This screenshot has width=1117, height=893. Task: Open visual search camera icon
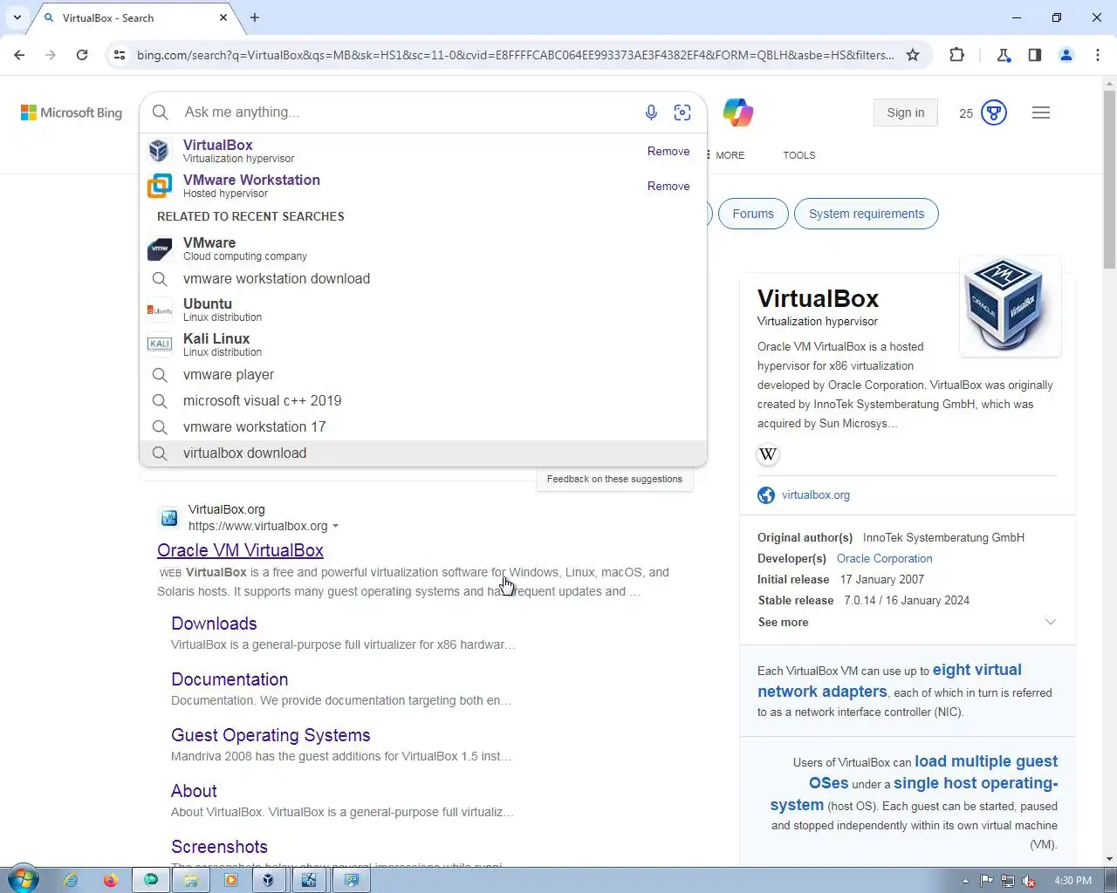[682, 112]
